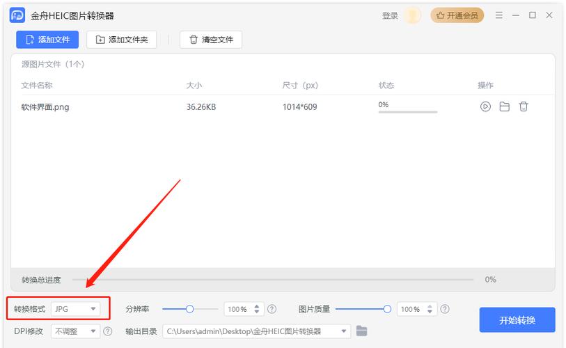Image resolution: width=566 pixels, height=348 pixels.
Task: Click the 金舟HEIC app logo icon
Action: click(x=17, y=15)
